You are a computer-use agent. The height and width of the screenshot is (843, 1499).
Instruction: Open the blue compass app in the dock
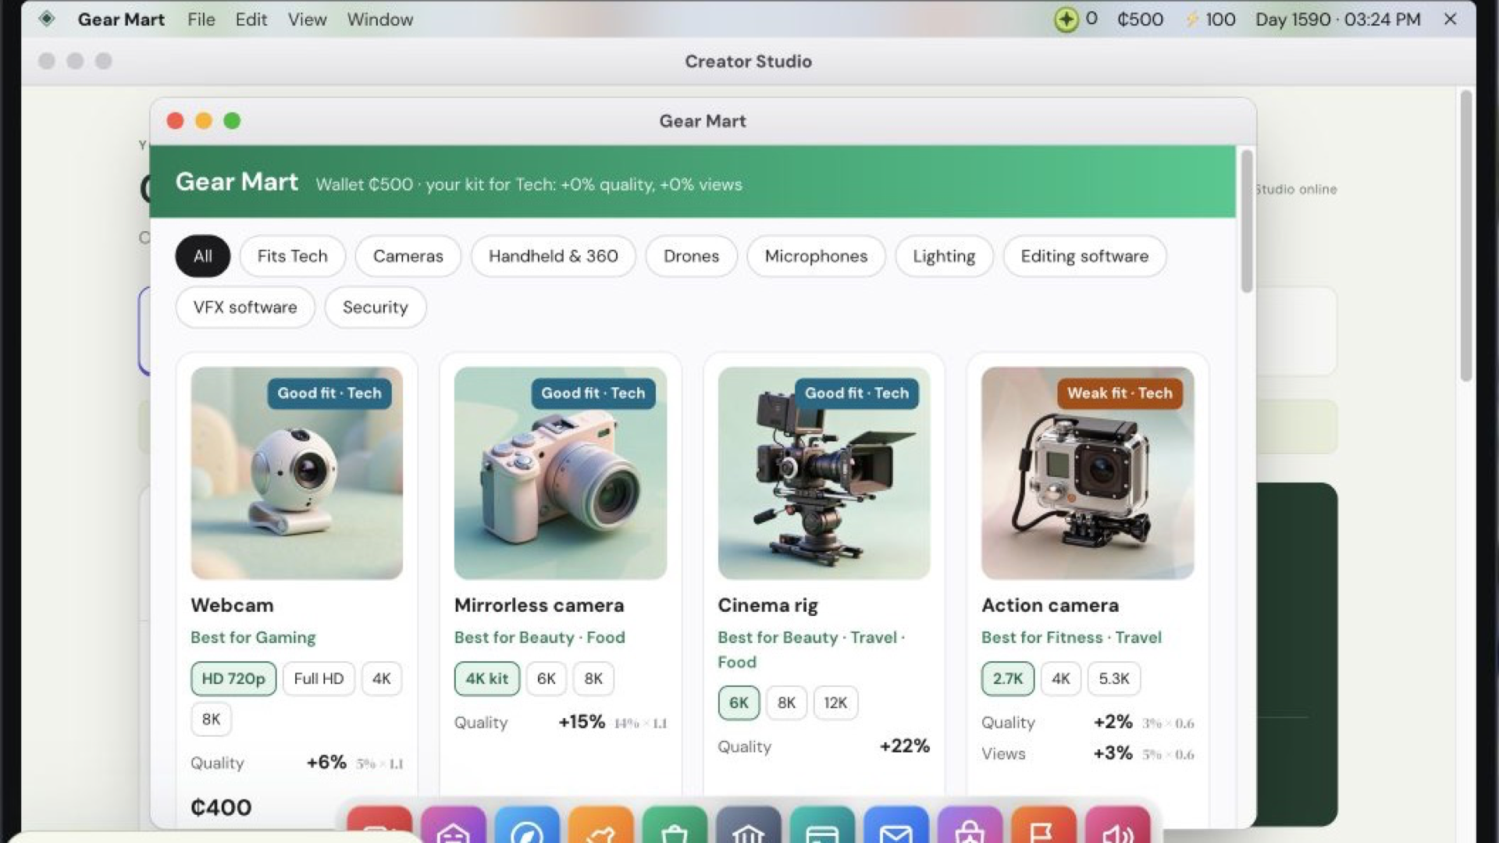tap(527, 826)
